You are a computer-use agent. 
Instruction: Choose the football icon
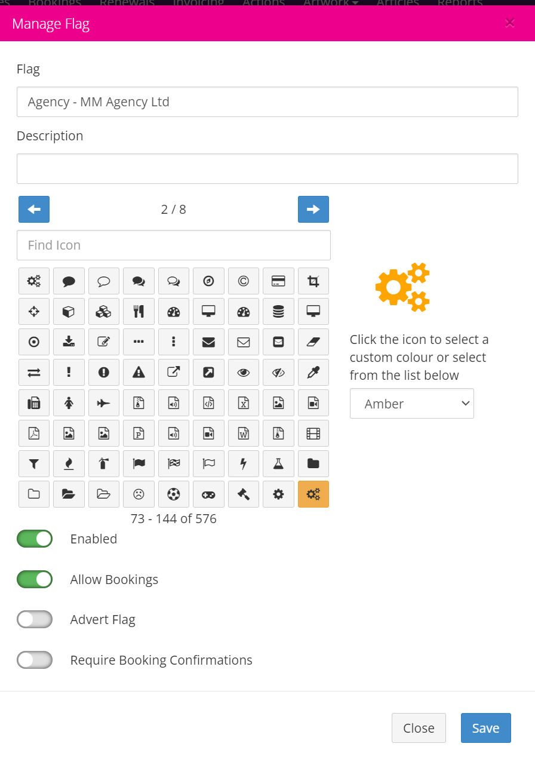click(174, 494)
